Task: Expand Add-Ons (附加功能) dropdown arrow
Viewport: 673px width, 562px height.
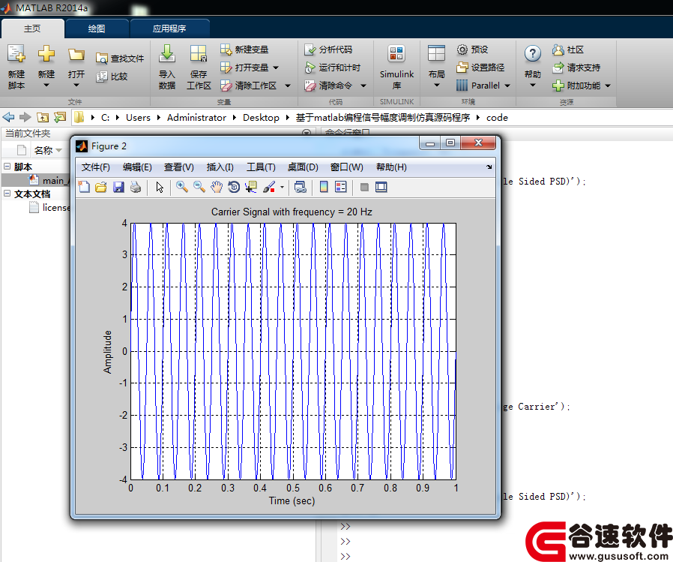Action: click(607, 86)
